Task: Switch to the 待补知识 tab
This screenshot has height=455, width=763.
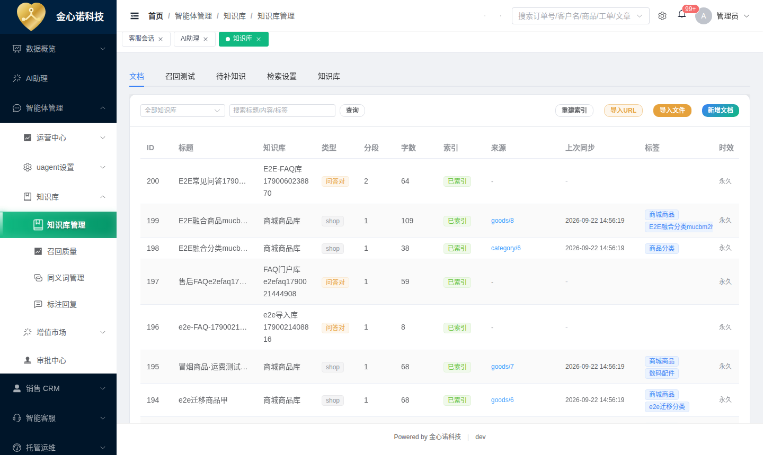Action: (231, 76)
